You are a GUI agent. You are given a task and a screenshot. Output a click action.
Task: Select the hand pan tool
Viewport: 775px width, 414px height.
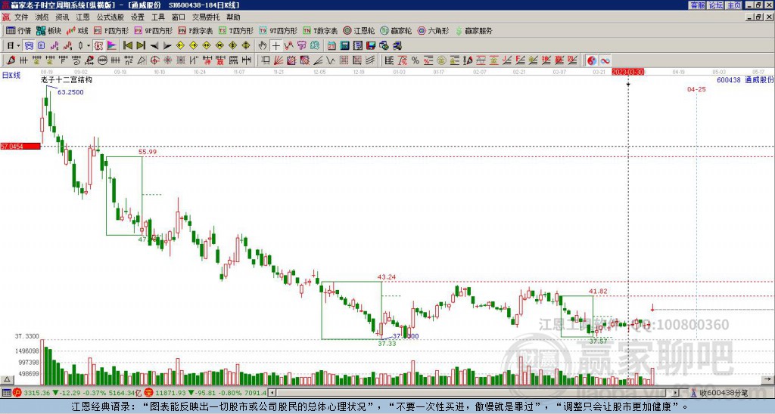(263, 45)
